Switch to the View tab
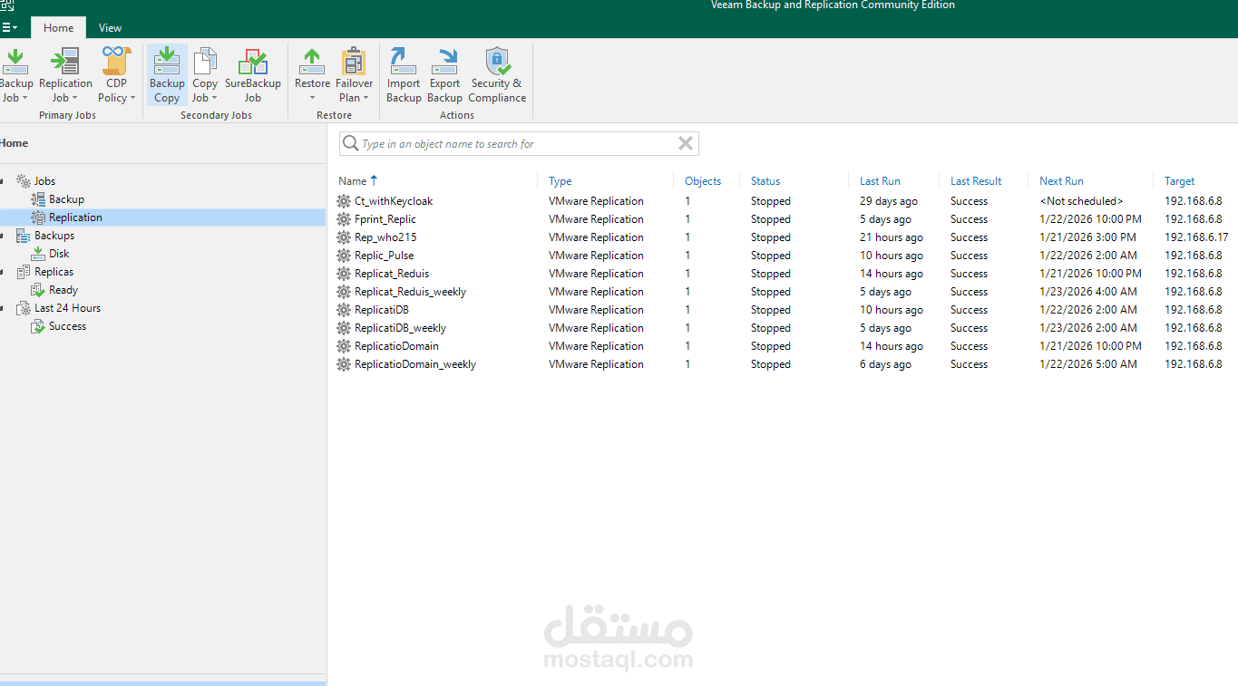 pyautogui.click(x=110, y=27)
